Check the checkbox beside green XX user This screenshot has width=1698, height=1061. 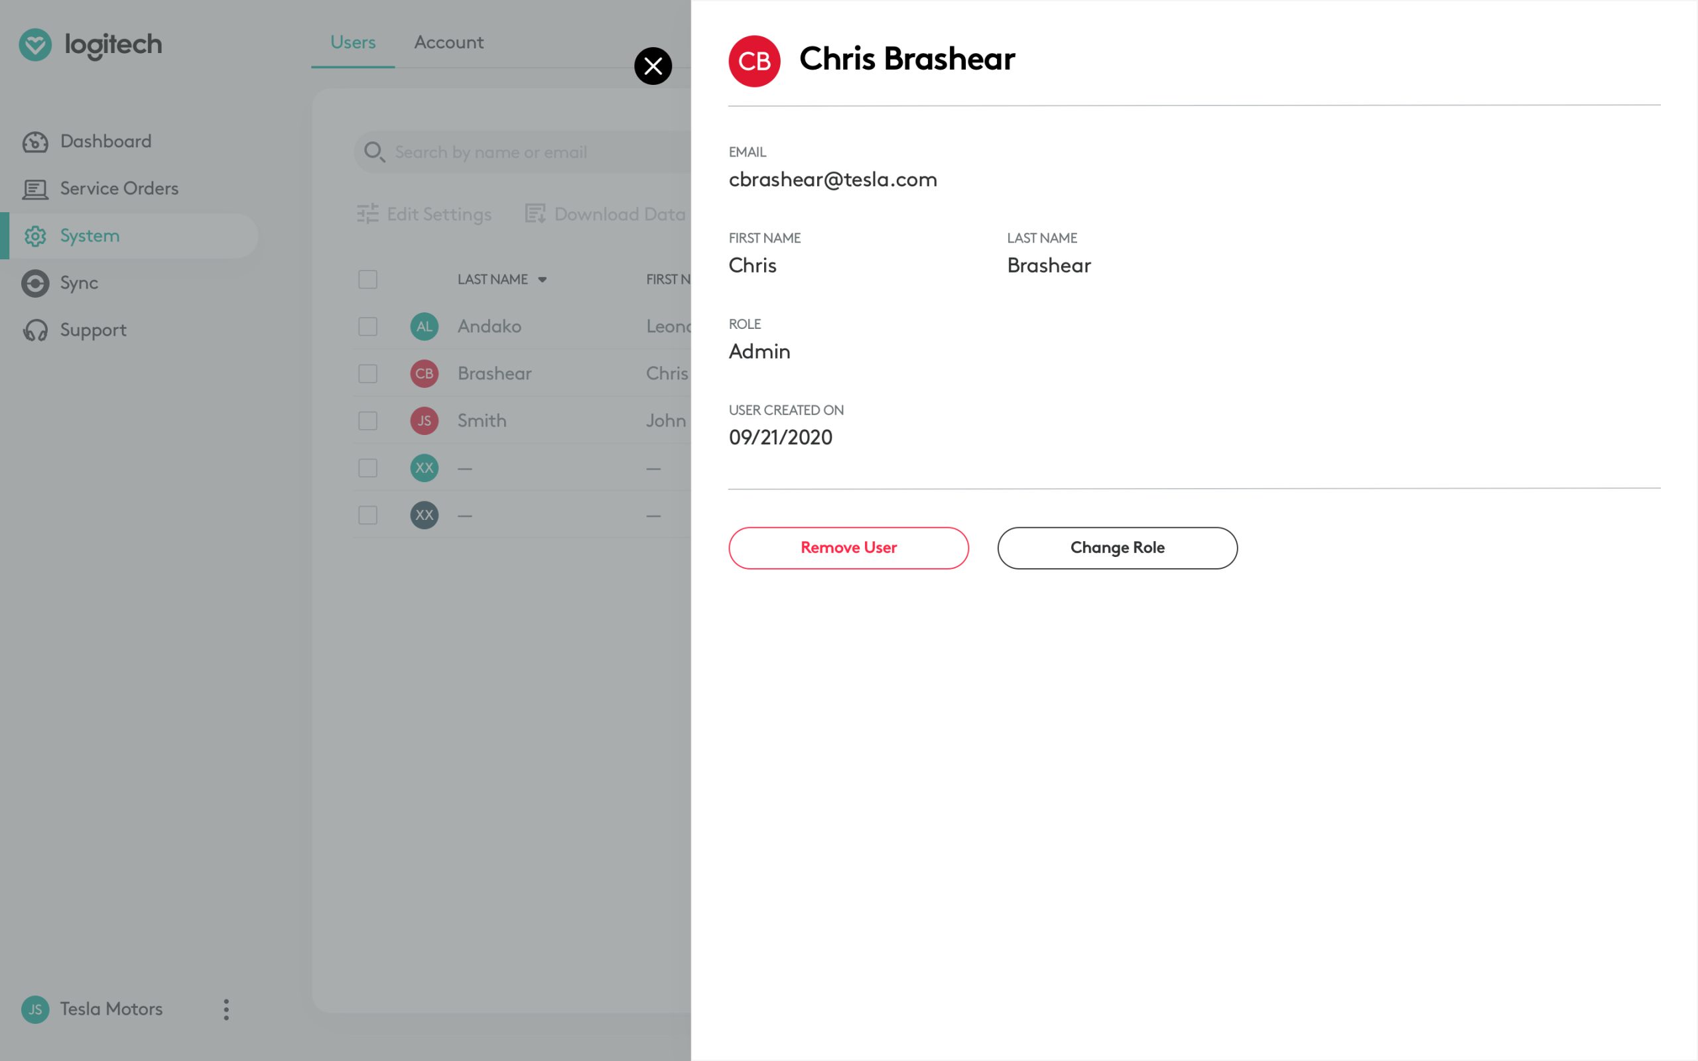point(367,468)
